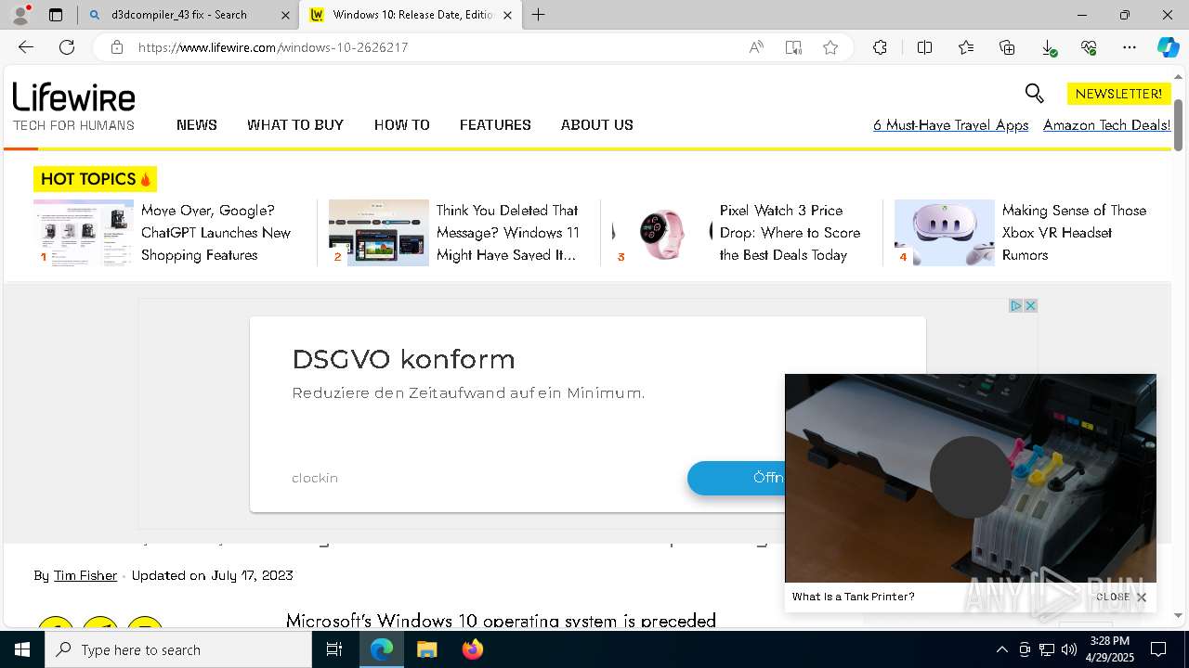The width and height of the screenshot is (1189, 668).
Task: Read Pixel Watch 3 Price Drop article
Action: tap(790, 233)
